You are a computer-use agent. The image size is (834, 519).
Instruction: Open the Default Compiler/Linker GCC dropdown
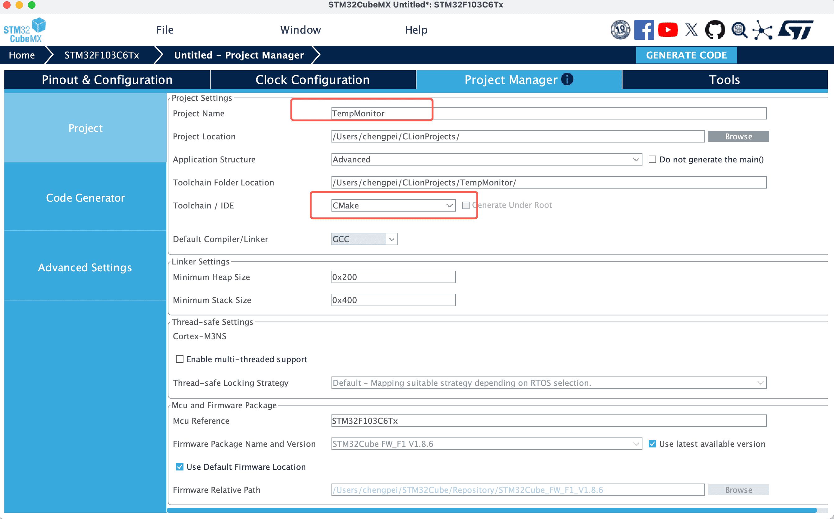[x=364, y=239]
